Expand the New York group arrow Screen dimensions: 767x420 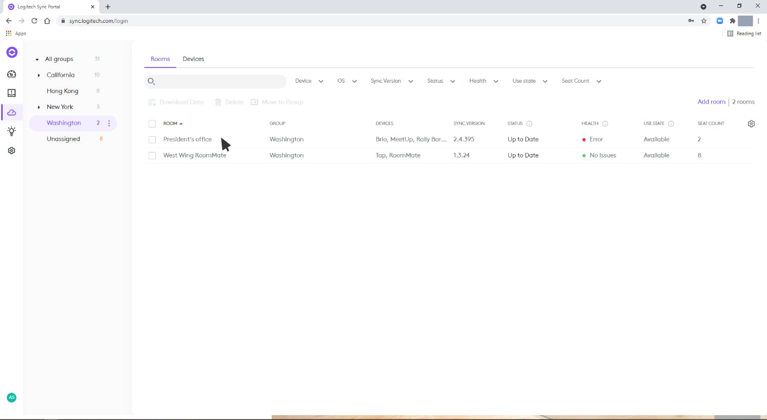click(39, 107)
